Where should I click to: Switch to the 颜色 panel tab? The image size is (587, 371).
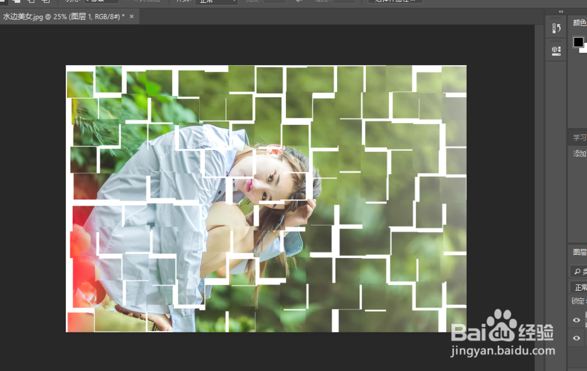579,23
